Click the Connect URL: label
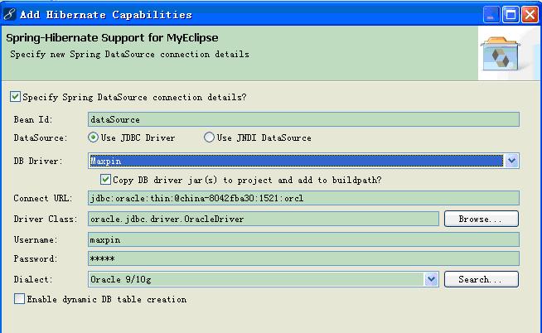The width and height of the screenshot is (542, 333). click(43, 198)
